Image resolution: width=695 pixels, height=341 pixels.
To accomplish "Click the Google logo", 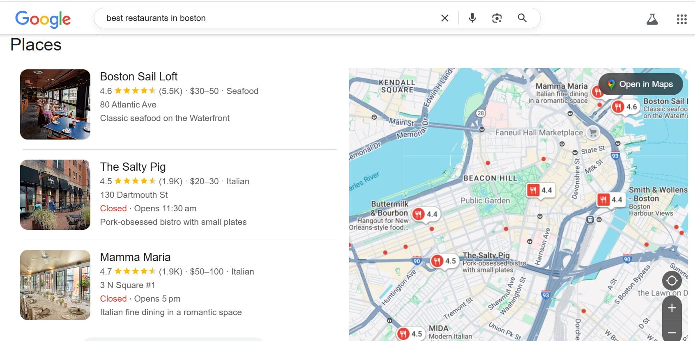I will tap(43, 18).
